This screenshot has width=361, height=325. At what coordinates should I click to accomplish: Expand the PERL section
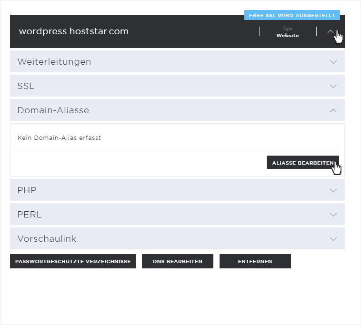pos(177,214)
